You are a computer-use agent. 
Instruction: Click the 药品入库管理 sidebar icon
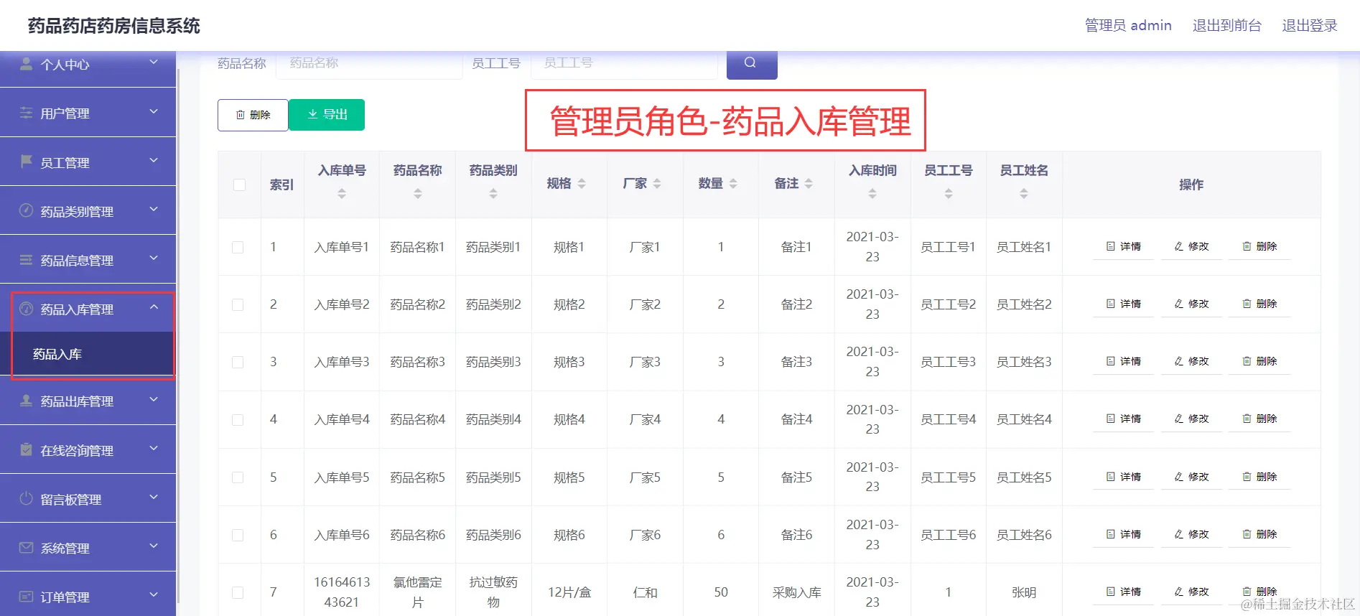(27, 309)
